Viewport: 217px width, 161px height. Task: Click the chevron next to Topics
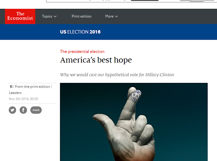coord(55,17)
